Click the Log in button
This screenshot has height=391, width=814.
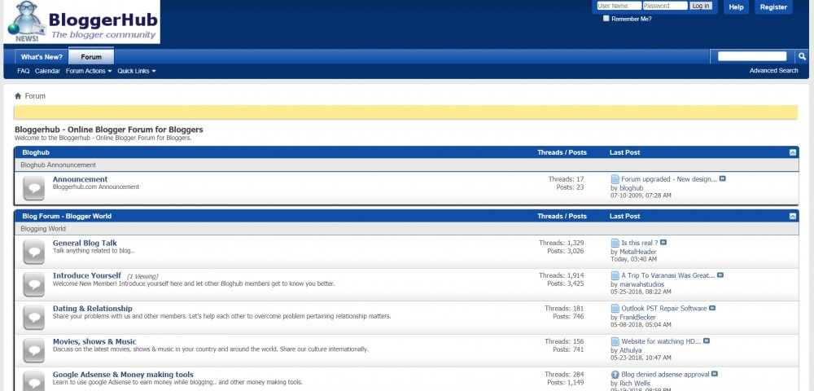tap(701, 6)
